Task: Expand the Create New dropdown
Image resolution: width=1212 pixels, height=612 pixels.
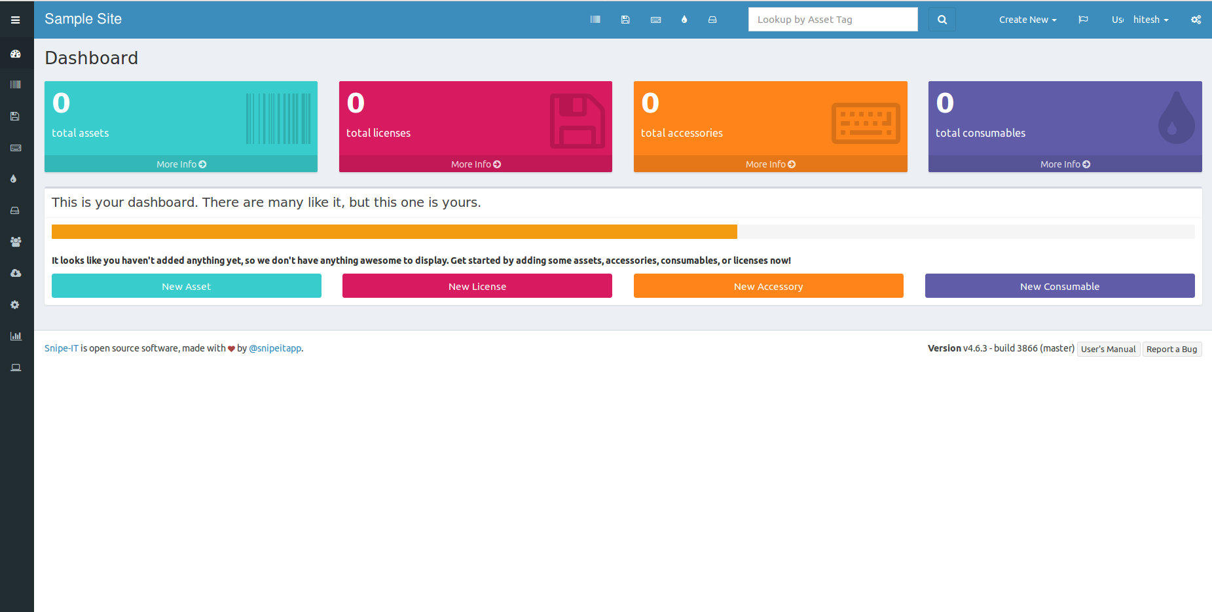Action: [x=1027, y=20]
